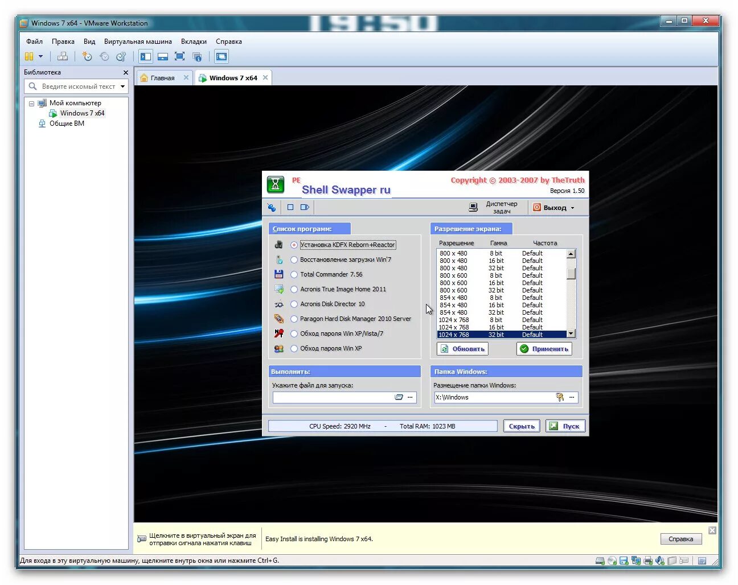Open the Вкладки menu
Image resolution: width=738 pixels, height=585 pixels.
[194, 42]
